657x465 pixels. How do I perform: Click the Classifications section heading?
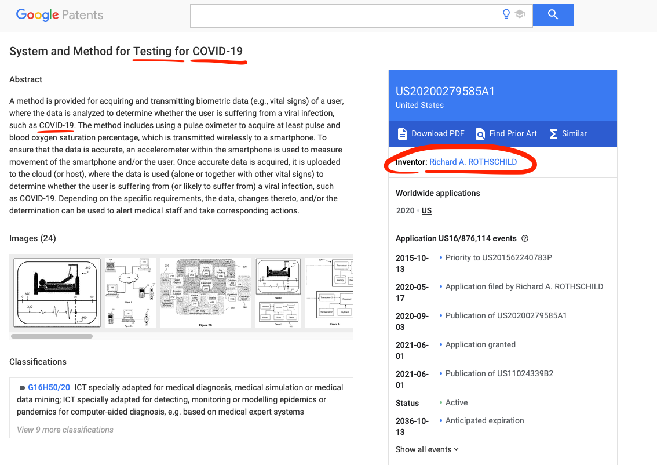[x=38, y=362]
